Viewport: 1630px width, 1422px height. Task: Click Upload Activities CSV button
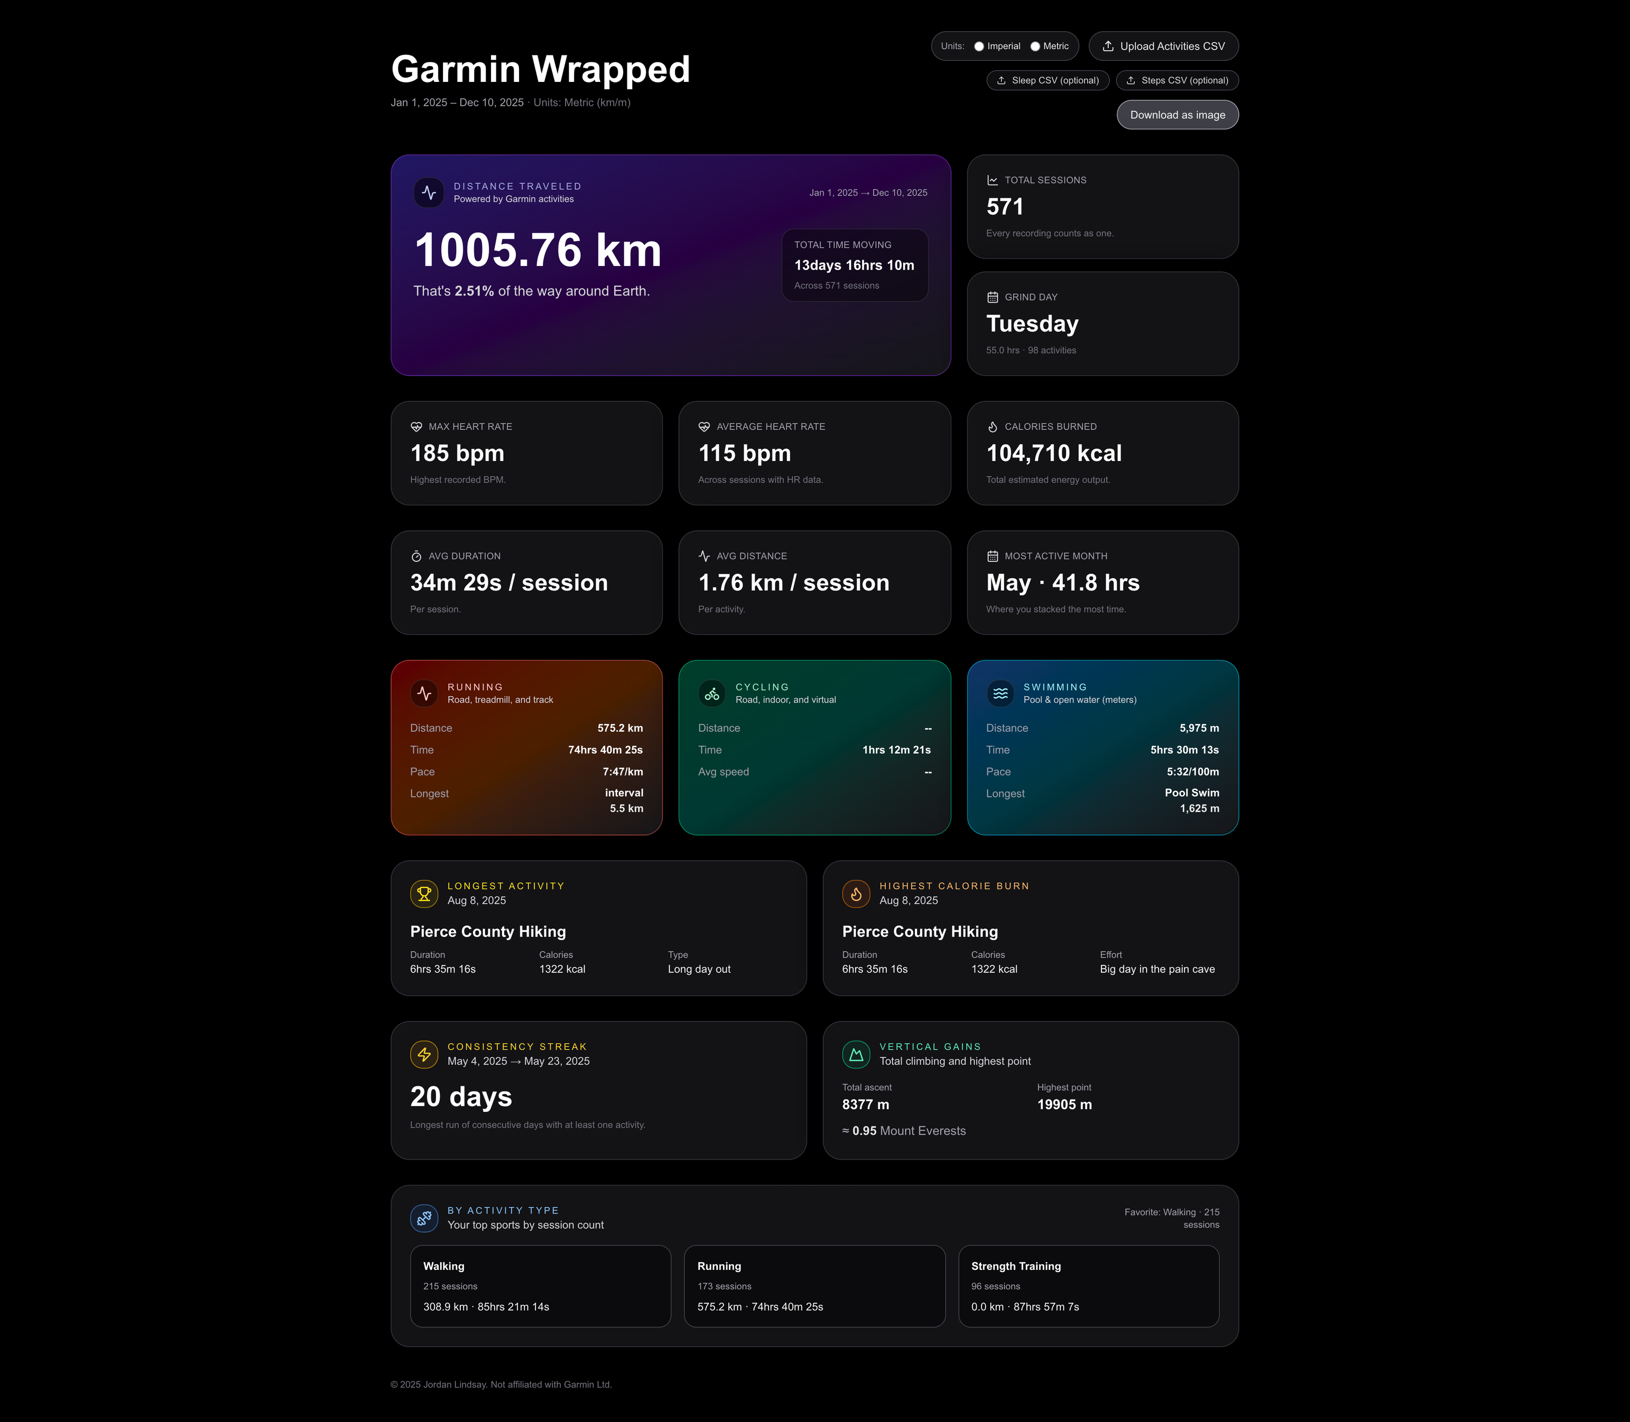pyautogui.click(x=1163, y=47)
